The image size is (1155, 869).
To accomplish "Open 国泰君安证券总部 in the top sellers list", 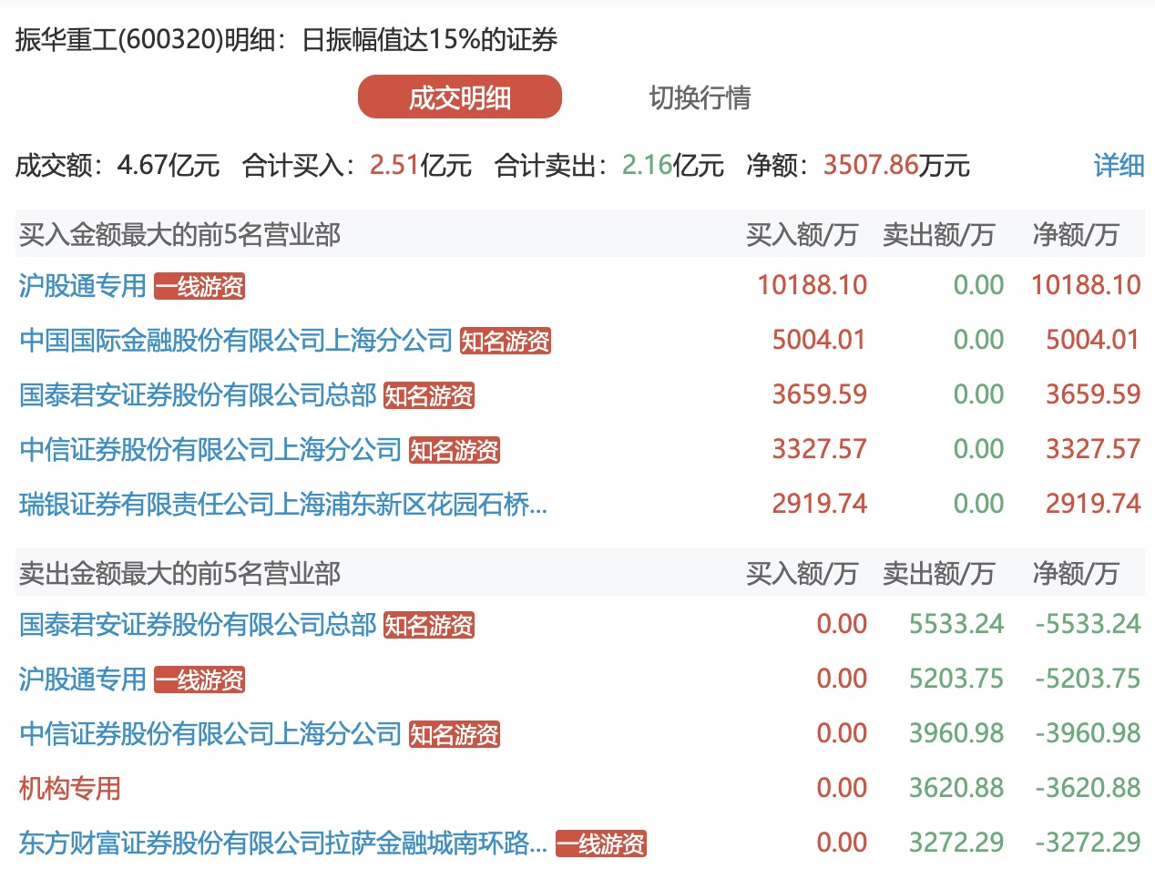I will [198, 625].
